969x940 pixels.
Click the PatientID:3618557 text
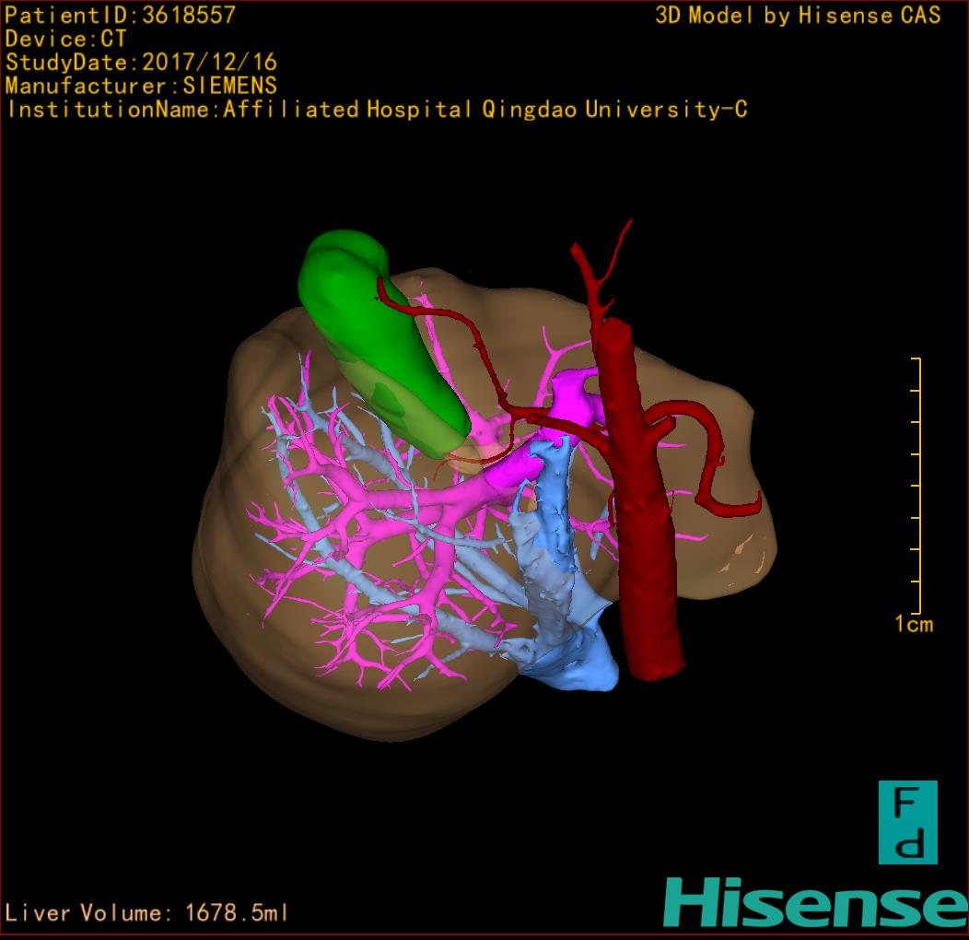pos(121,15)
